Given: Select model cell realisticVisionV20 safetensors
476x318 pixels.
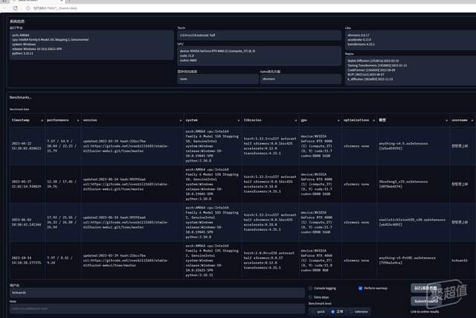Looking at the screenshot, I should click(412, 222).
